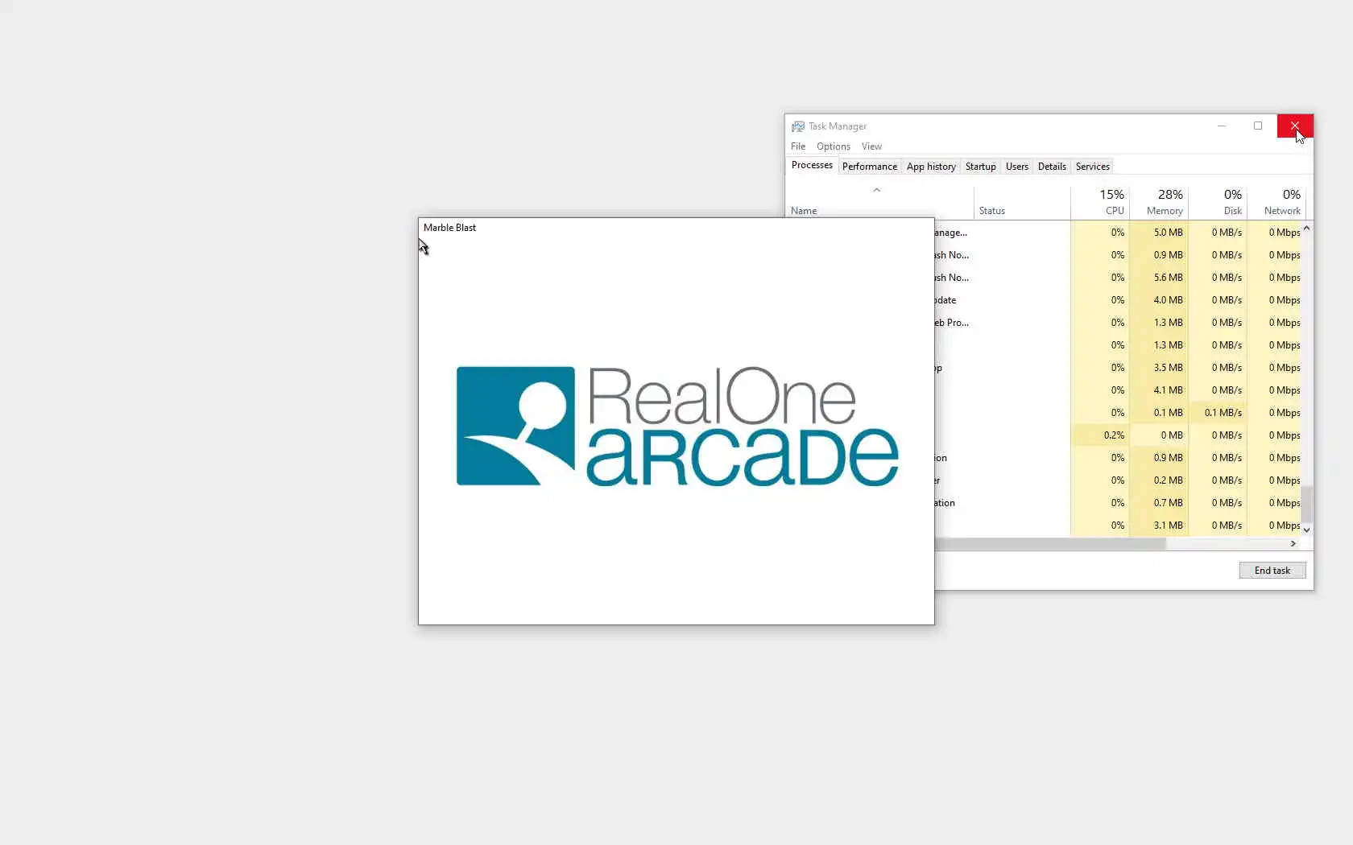Image resolution: width=1353 pixels, height=845 pixels.
Task: Click the horizontal scrollbar thumb in Task Manager
Action: click(1050, 544)
